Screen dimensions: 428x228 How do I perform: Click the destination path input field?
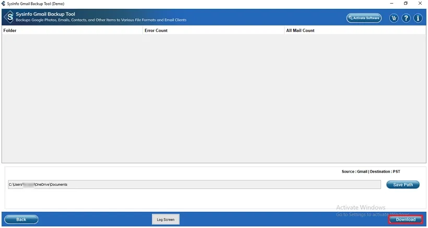(194, 184)
